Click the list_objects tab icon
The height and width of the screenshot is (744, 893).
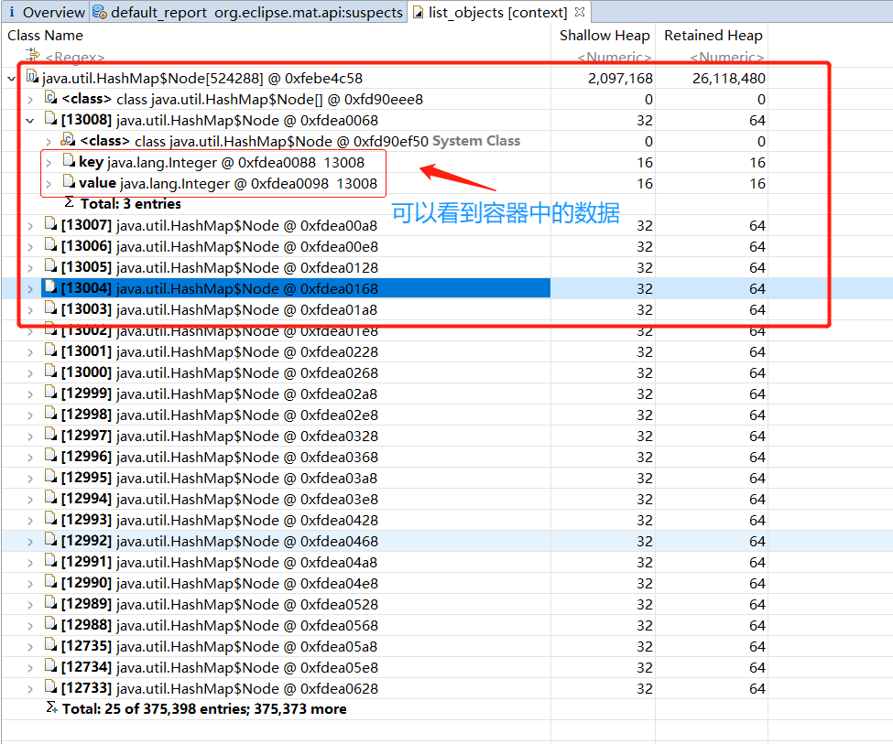click(x=418, y=13)
